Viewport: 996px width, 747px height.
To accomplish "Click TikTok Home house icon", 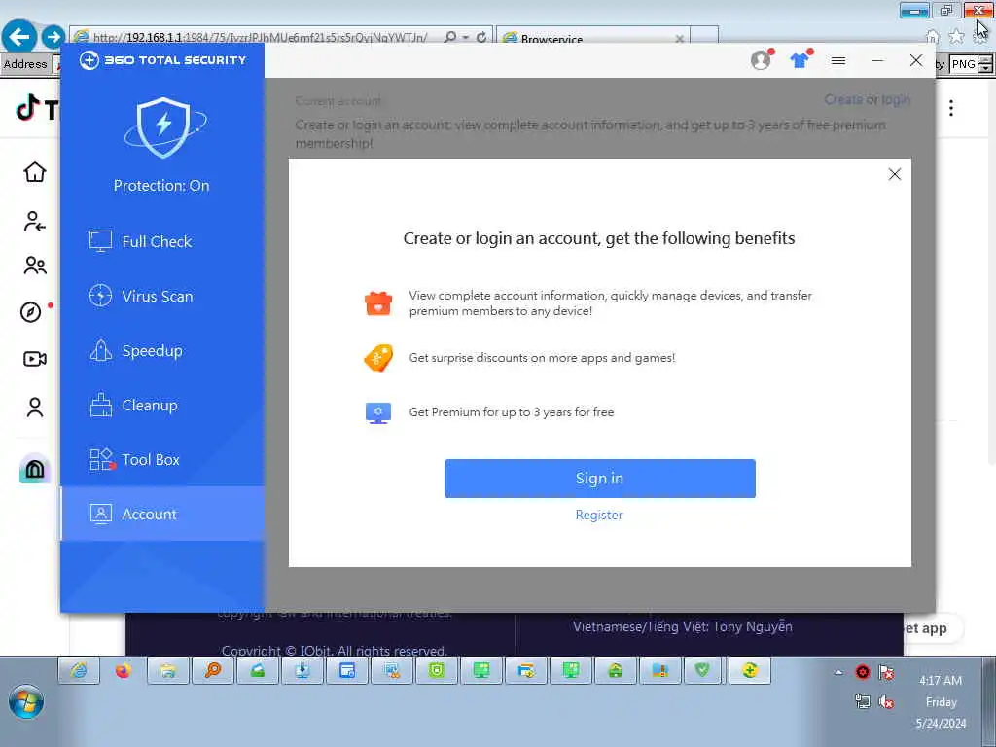I will click(x=35, y=171).
